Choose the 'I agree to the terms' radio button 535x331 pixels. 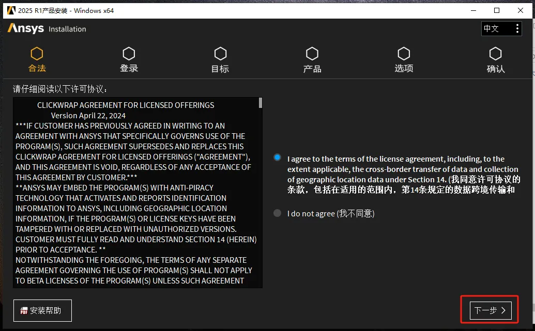(278, 157)
